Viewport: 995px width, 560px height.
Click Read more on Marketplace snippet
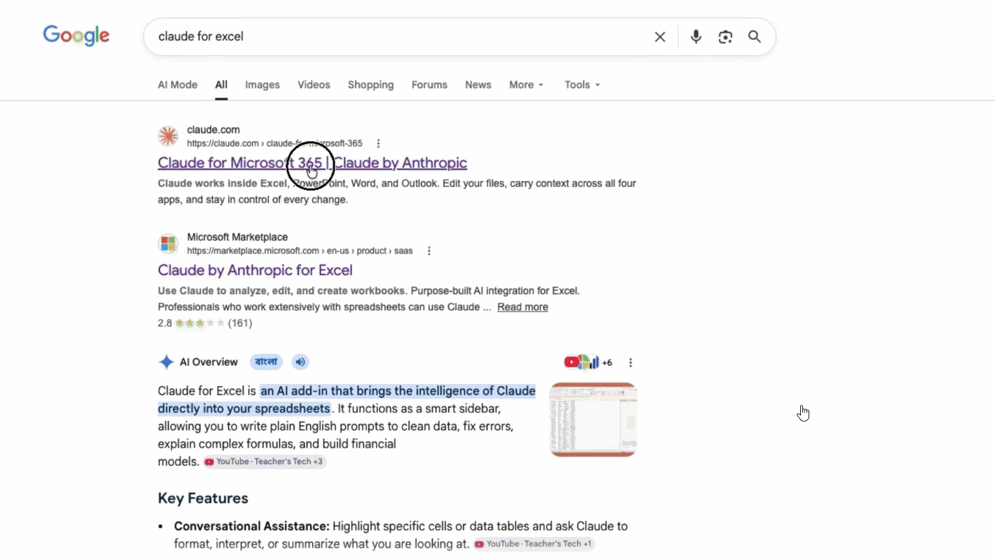tap(522, 307)
